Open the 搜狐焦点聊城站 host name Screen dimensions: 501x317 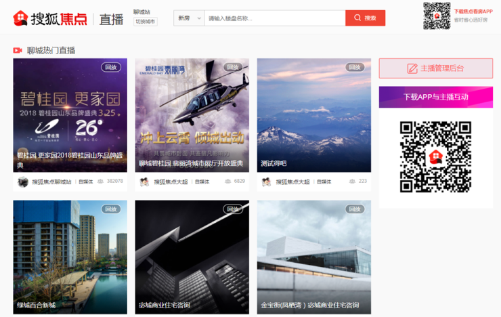[51, 182]
